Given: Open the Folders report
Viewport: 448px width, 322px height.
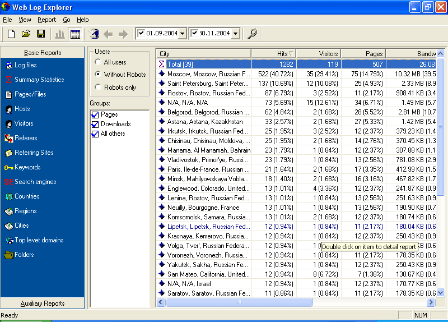Looking at the screenshot, I should click(20, 255).
